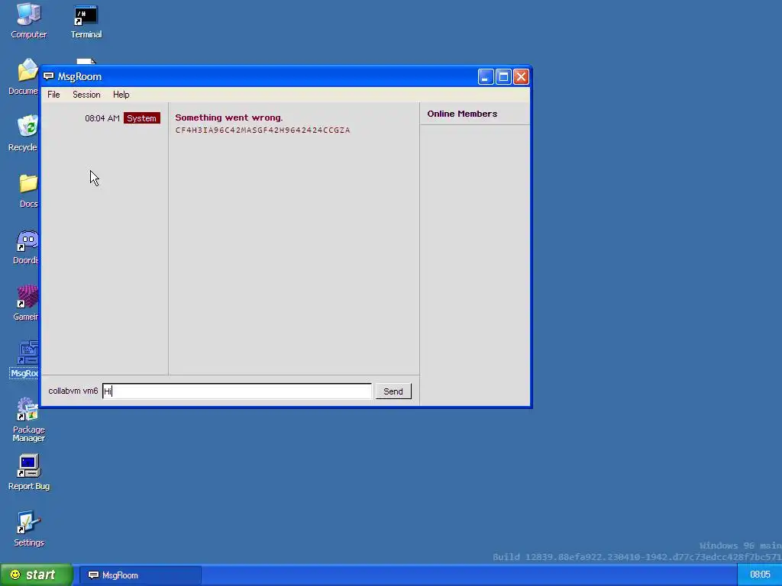Viewport: 782px width, 586px height.
Task: Click the Online Members heading
Action: [462, 114]
